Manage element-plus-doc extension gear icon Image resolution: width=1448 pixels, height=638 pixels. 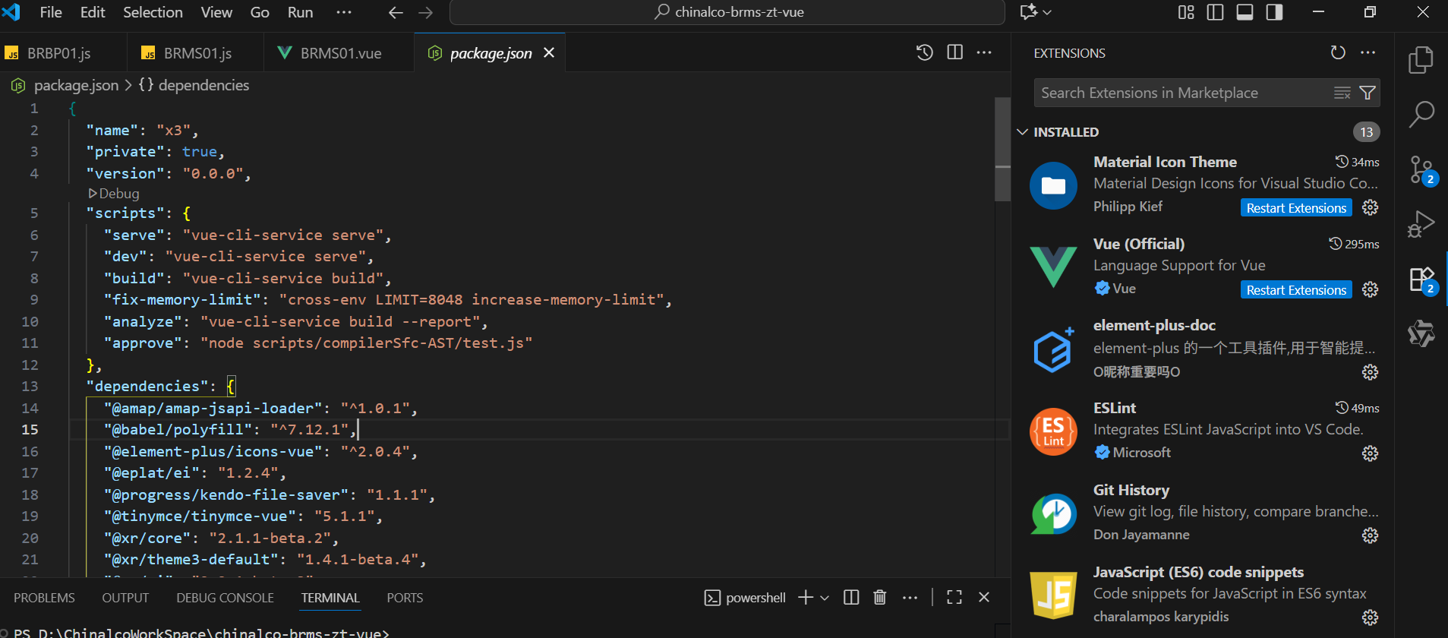(1370, 371)
